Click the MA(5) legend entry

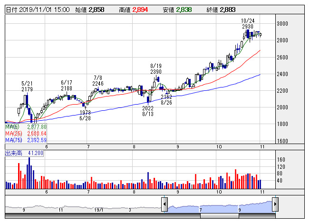(26, 127)
